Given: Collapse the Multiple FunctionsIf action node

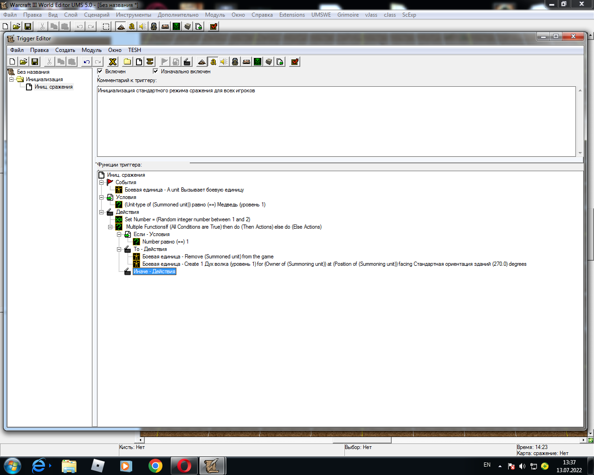Looking at the screenshot, I should [110, 227].
